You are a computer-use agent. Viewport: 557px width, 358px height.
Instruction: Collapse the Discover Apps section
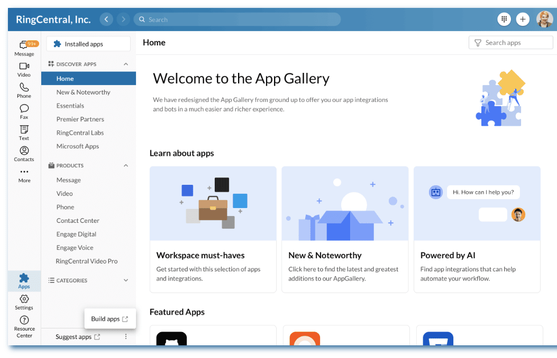point(126,64)
